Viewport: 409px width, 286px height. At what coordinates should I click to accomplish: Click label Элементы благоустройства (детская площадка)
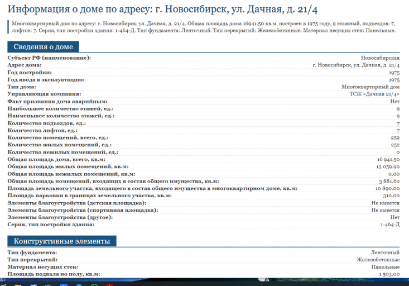[x=77, y=203]
